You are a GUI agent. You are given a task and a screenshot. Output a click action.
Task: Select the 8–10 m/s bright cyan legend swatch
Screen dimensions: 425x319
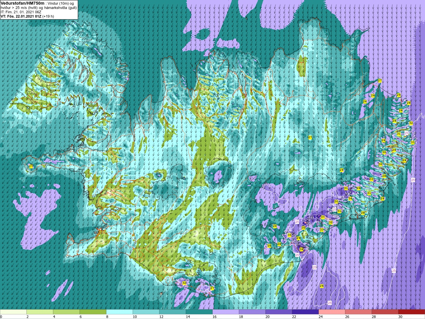point(120,312)
